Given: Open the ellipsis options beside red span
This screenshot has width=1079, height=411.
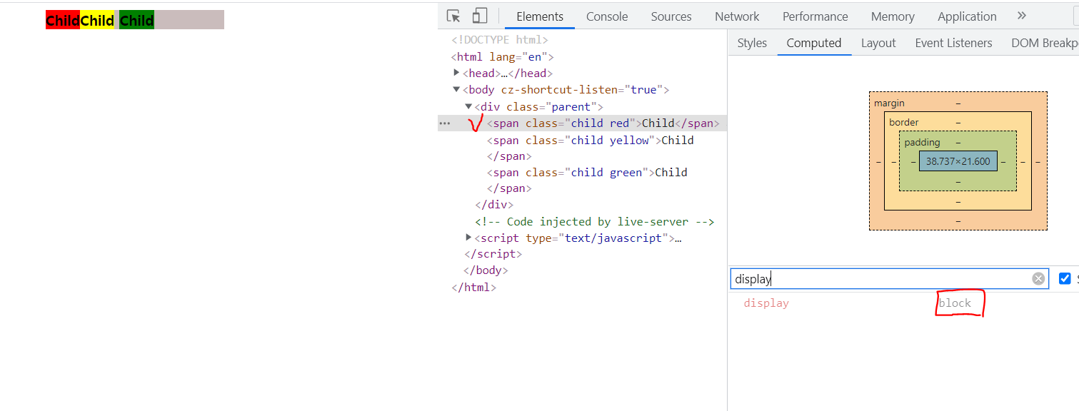Looking at the screenshot, I should click(445, 123).
